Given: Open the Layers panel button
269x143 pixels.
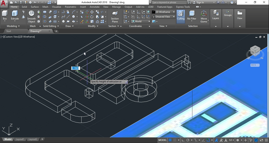Looking at the screenshot, I should [216, 15].
